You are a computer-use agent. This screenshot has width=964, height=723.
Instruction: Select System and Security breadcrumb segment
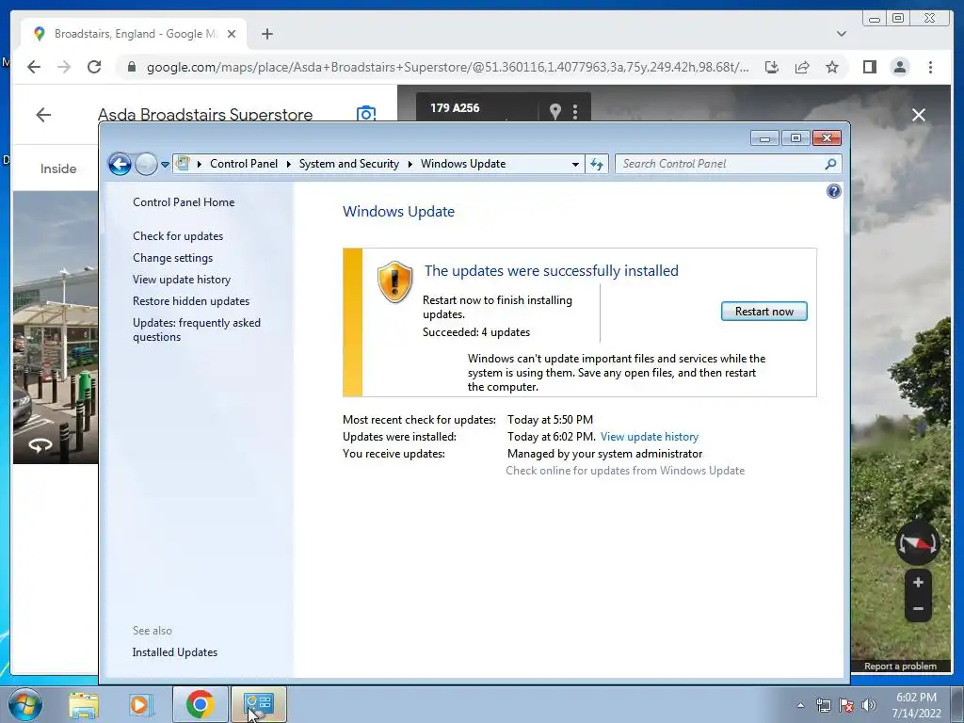(x=348, y=164)
